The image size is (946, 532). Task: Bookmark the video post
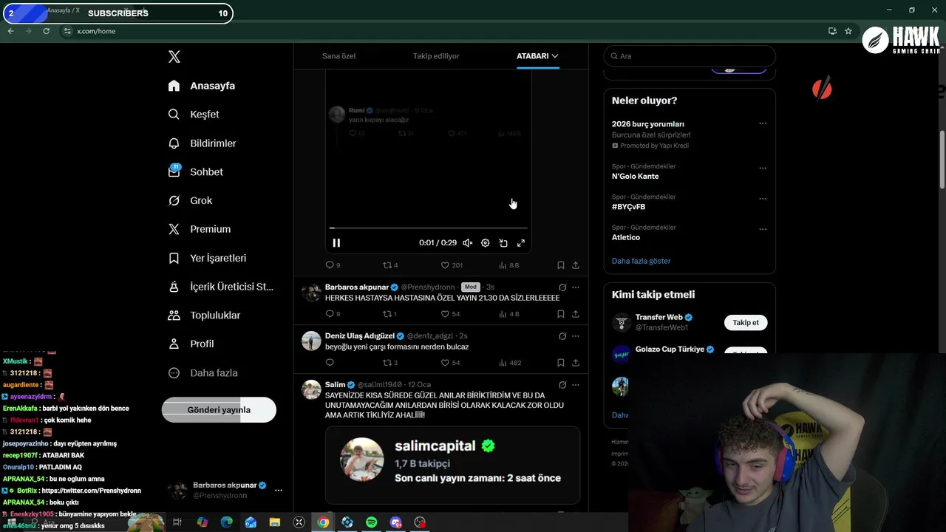(x=561, y=265)
